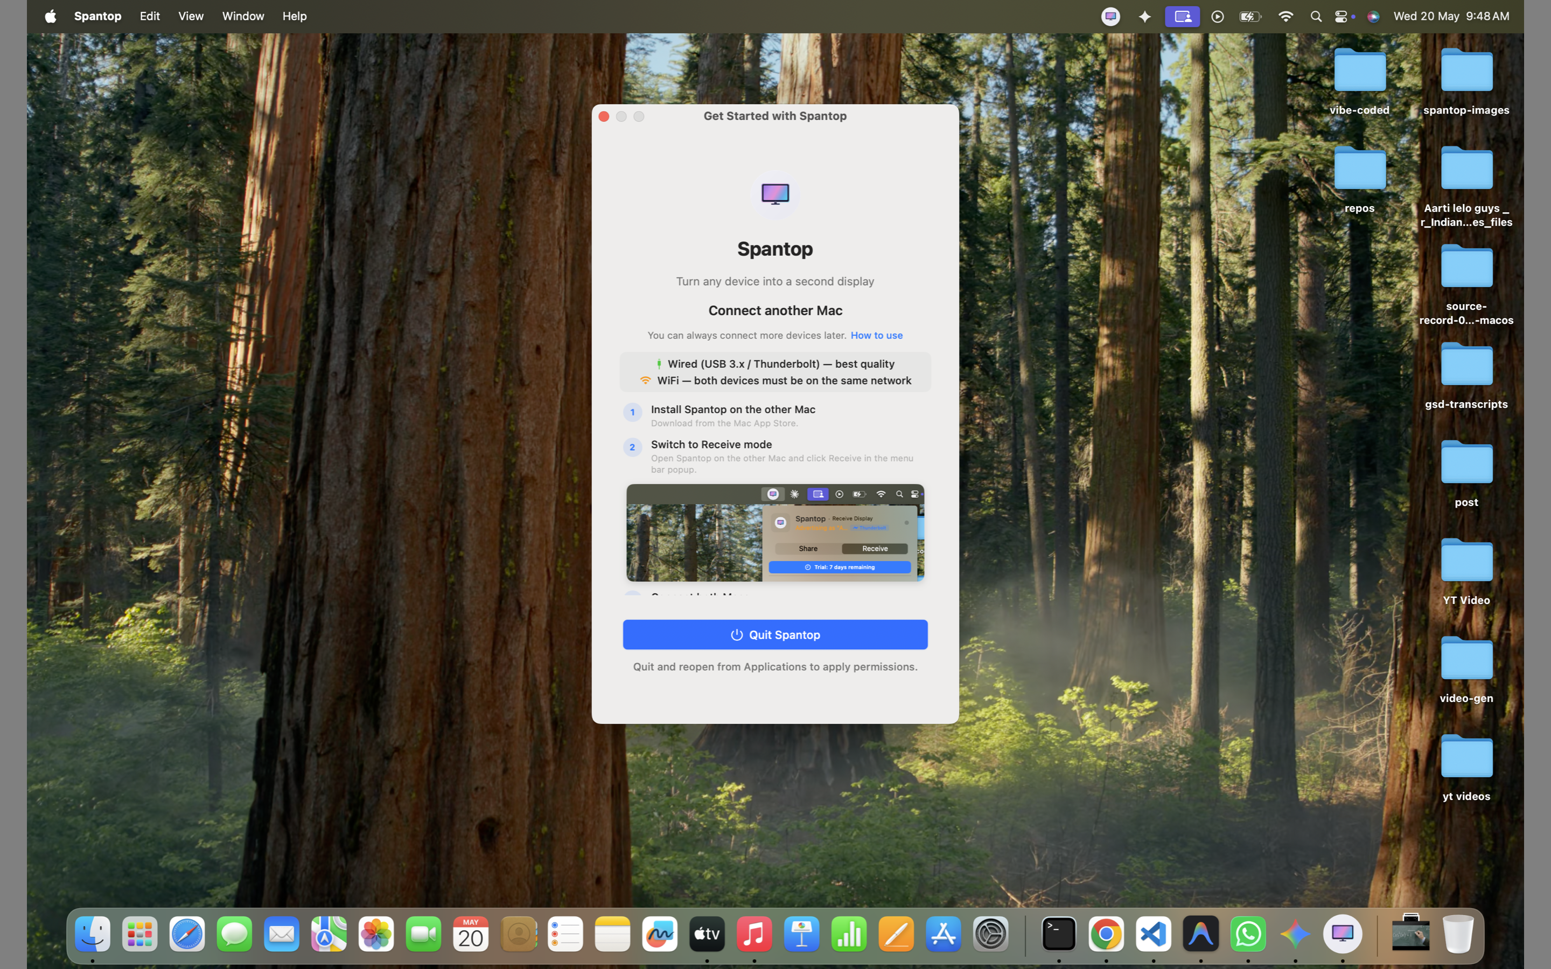Open the Wi-Fi menu bar icon
The width and height of the screenshot is (1551, 969).
[1285, 16]
